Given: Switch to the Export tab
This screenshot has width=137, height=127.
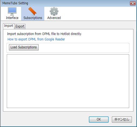Looking at the screenshot, I should click(20, 26).
